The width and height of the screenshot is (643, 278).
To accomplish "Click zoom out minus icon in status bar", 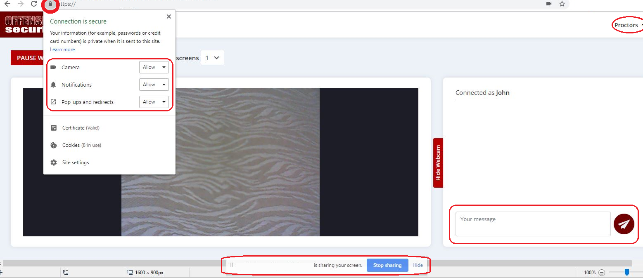I will coord(602,273).
